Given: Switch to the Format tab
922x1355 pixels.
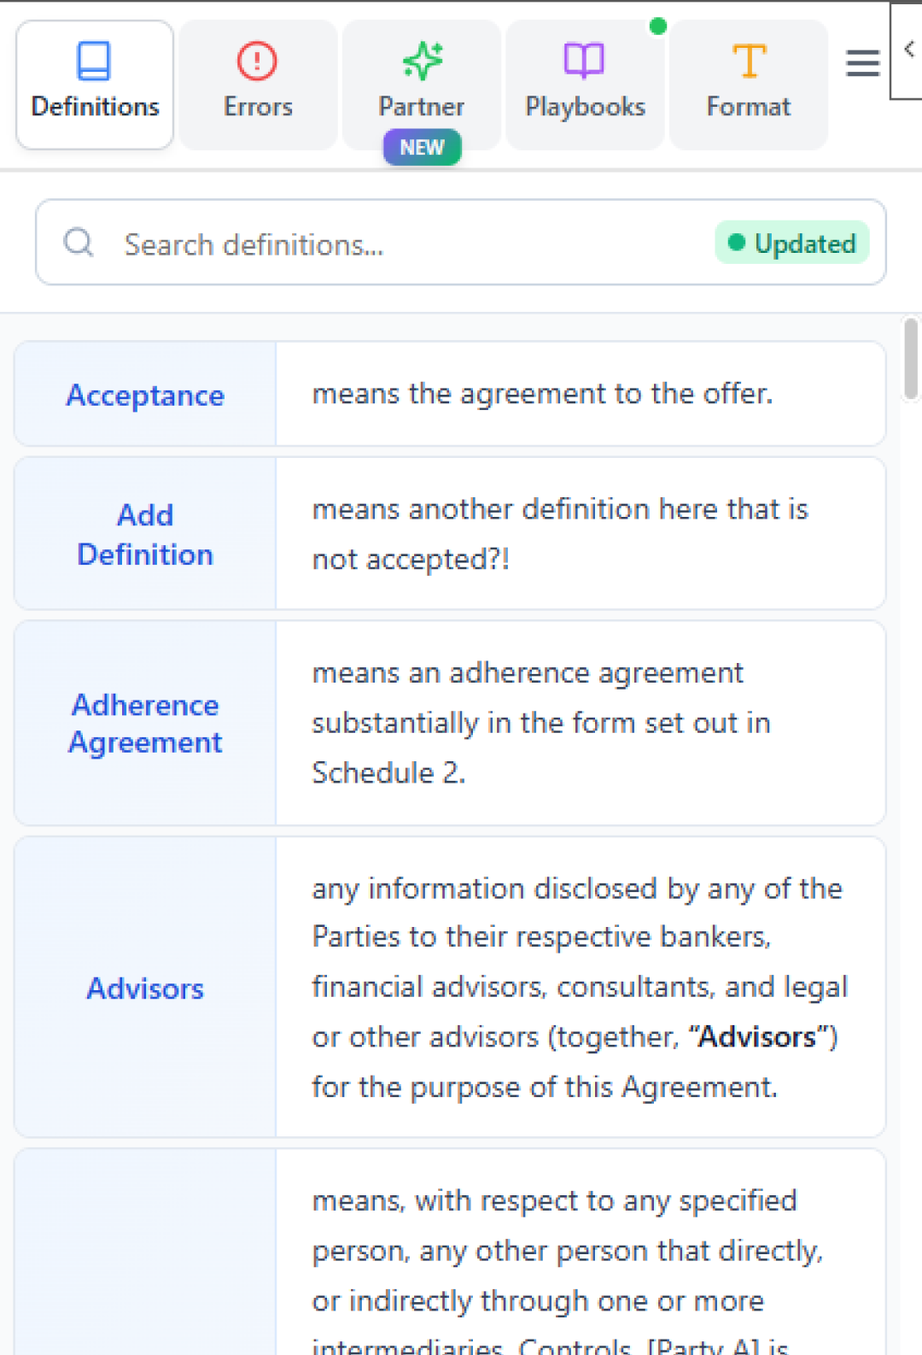Looking at the screenshot, I should 748,83.
